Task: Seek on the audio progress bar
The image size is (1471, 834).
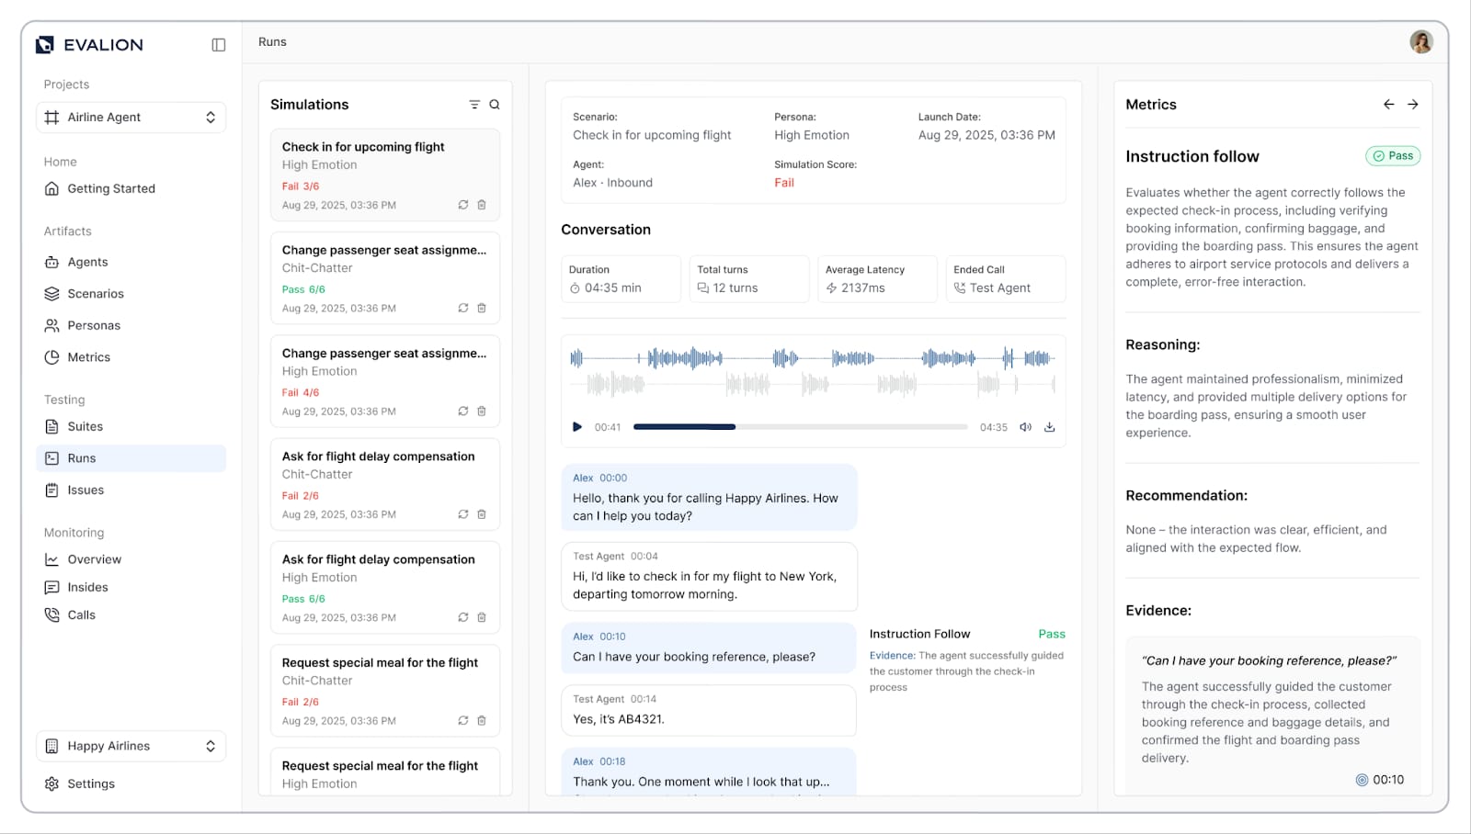Action: [x=800, y=427]
